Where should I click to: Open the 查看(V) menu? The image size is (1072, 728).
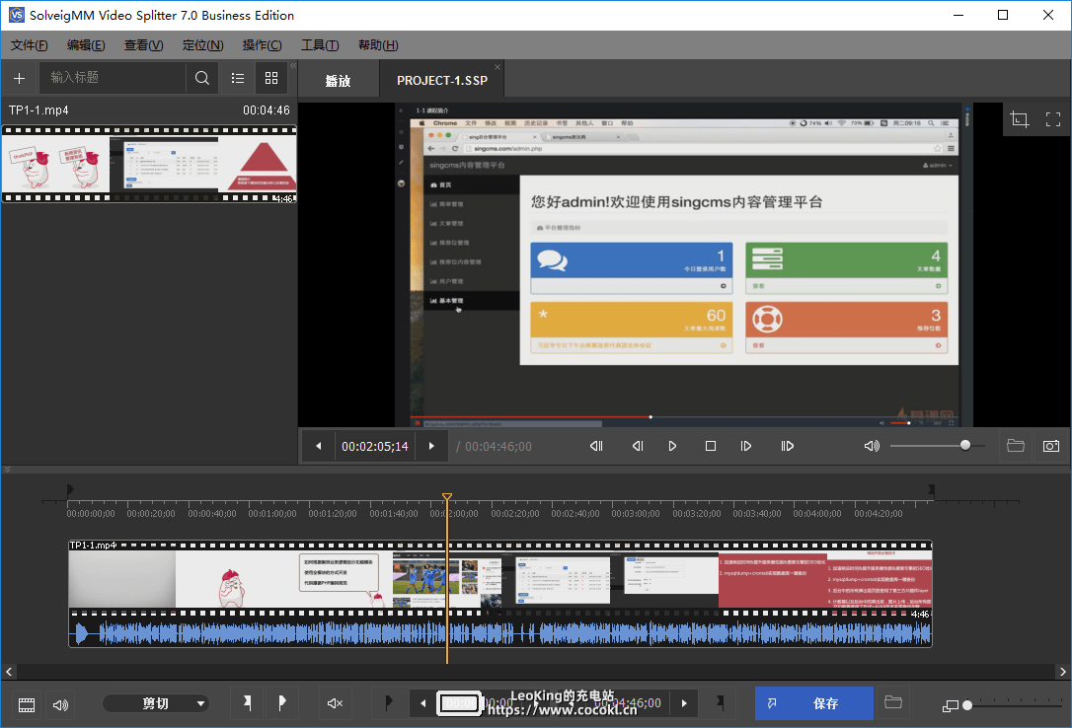coord(143,45)
